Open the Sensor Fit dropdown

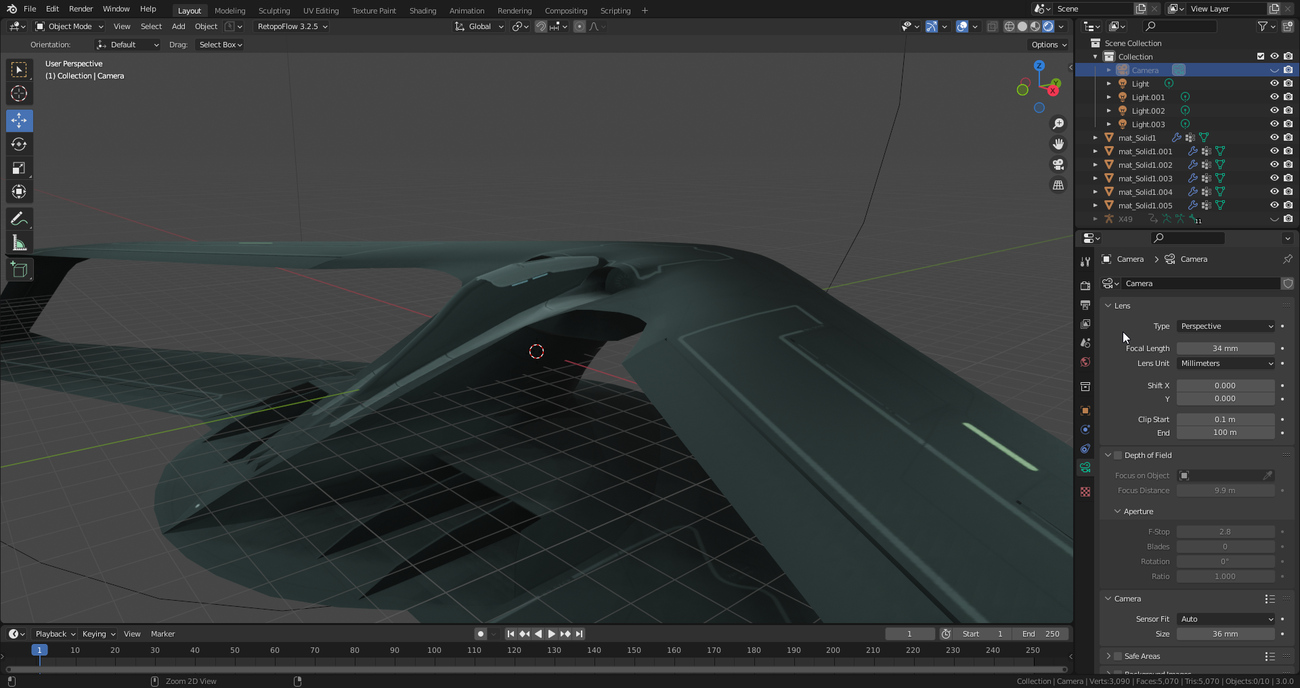coord(1226,619)
